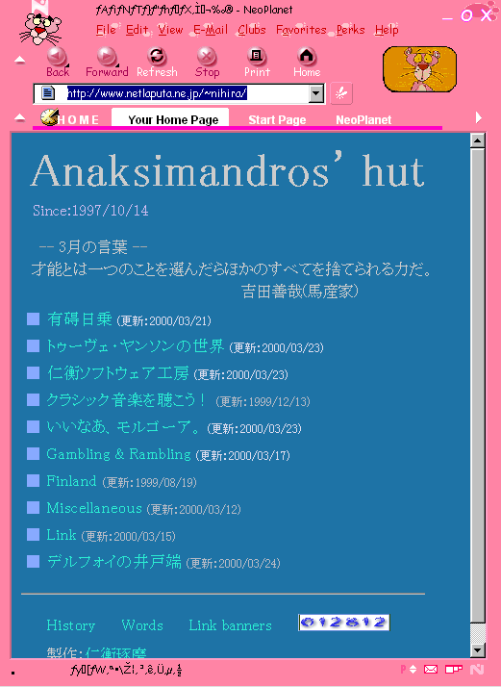Viewport: 501px width, 687px height.
Task: Open the Finland link
Action: [x=71, y=481]
